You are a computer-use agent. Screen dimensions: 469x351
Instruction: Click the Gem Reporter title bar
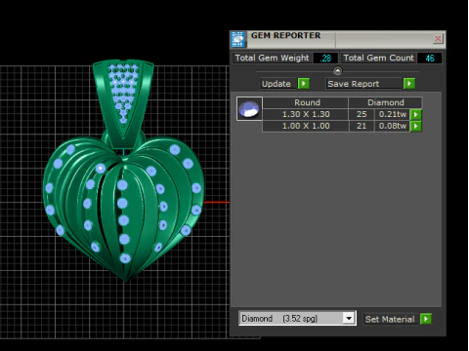coord(339,39)
